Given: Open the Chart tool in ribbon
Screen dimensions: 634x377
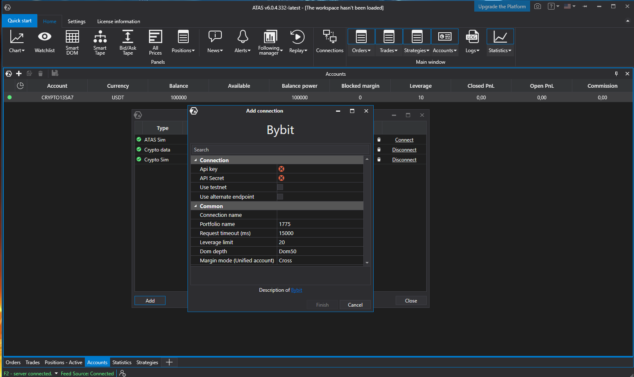Looking at the screenshot, I should pyautogui.click(x=17, y=42).
